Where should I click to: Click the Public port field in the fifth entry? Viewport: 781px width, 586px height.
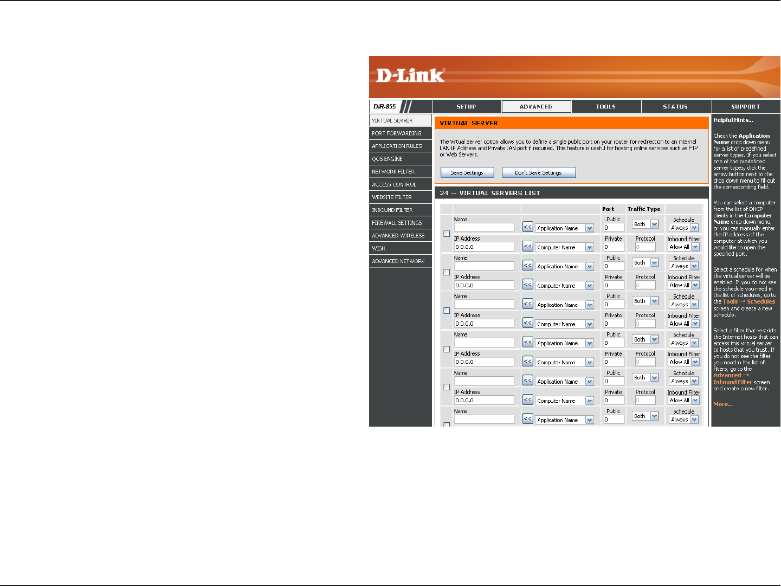point(614,381)
